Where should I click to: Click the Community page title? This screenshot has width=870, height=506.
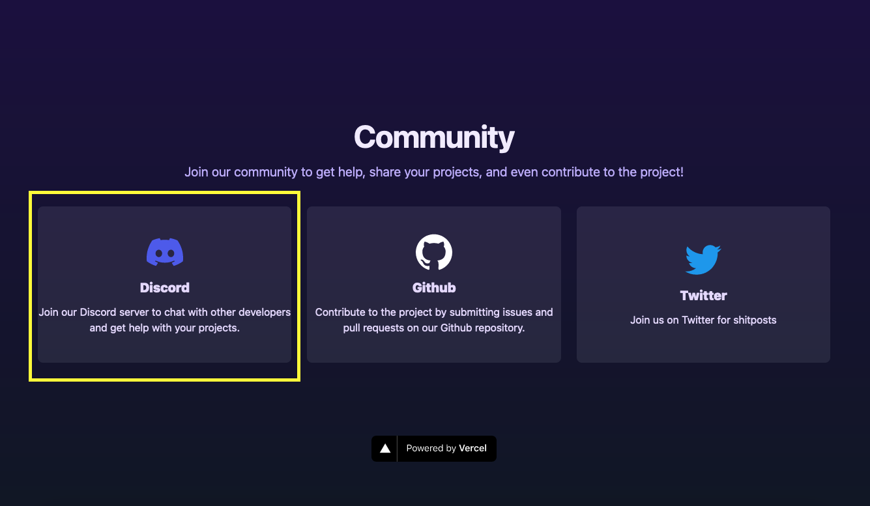(434, 137)
